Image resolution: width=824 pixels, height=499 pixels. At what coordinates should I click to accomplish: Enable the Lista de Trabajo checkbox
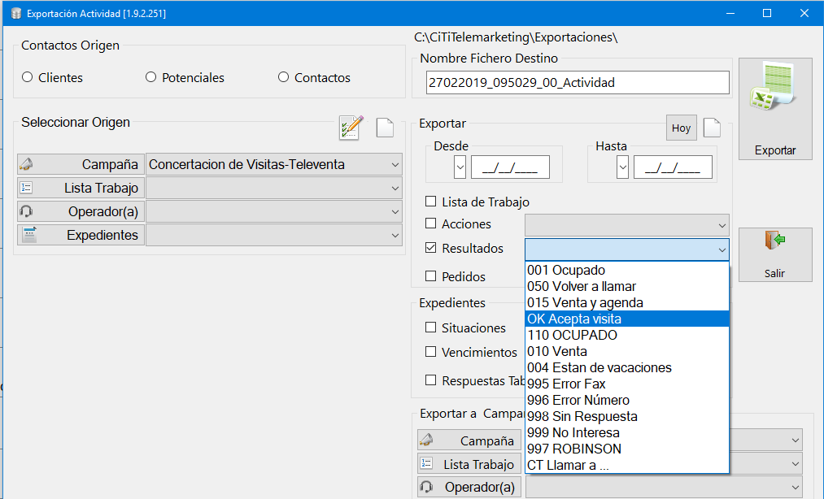click(431, 202)
